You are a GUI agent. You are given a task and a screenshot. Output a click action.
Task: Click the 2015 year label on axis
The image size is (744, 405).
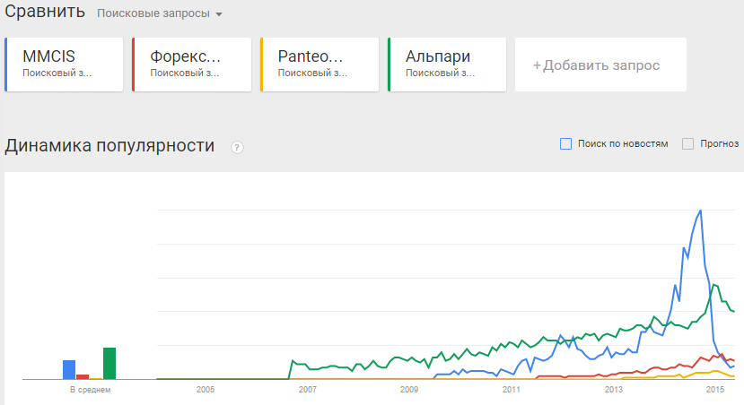click(715, 390)
